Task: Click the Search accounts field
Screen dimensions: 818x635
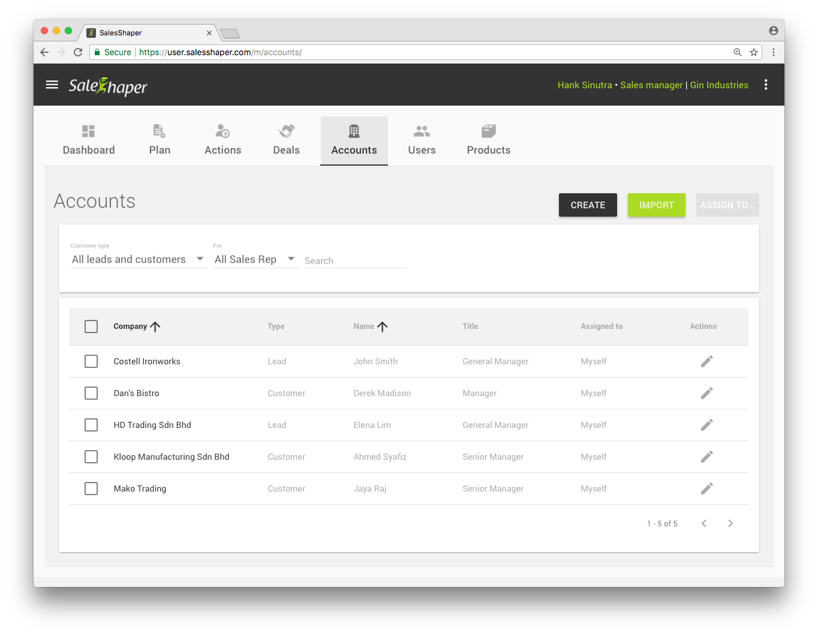Action: [x=356, y=260]
